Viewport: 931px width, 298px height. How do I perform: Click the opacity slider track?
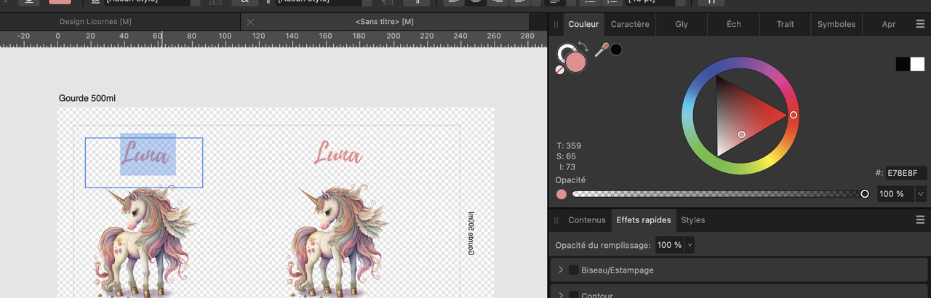[x=719, y=194]
